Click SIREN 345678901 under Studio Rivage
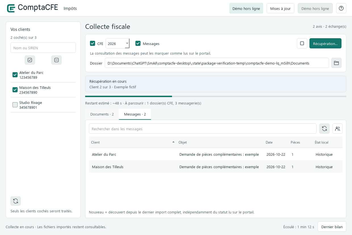The image size is (352, 235). pyautogui.click(x=28, y=108)
